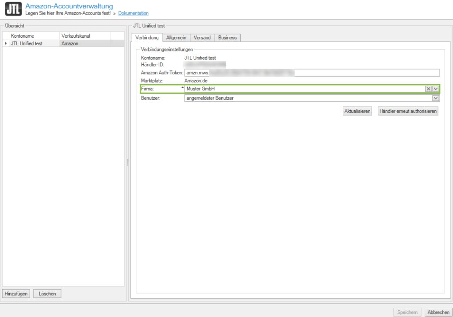Select the Versand tab
The image size is (453, 317).
pos(202,38)
